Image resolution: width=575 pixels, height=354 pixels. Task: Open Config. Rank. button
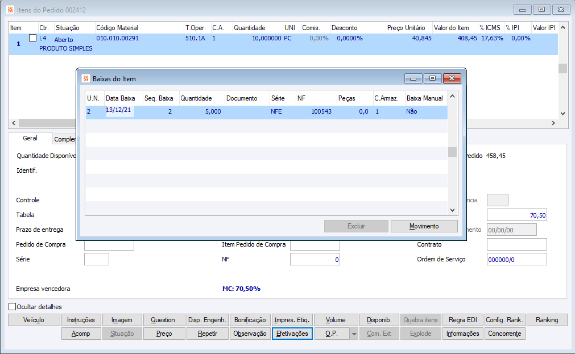click(x=504, y=320)
